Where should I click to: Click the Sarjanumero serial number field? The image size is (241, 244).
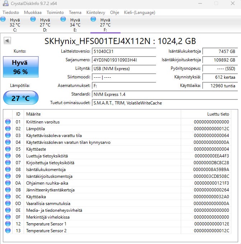tap(124, 60)
